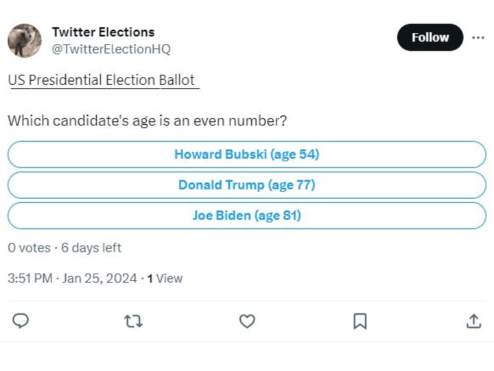Follow the Twitter Elections account
The height and width of the screenshot is (371, 494).
(x=430, y=38)
